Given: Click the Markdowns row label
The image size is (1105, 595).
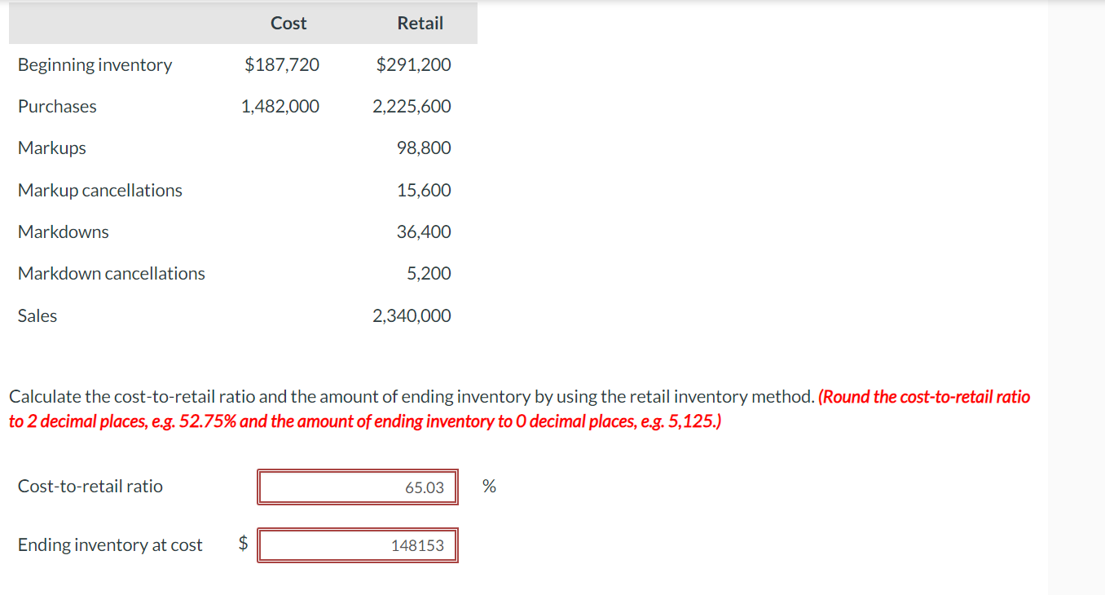Looking at the screenshot, I should pyautogui.click(x=63, y=231).
